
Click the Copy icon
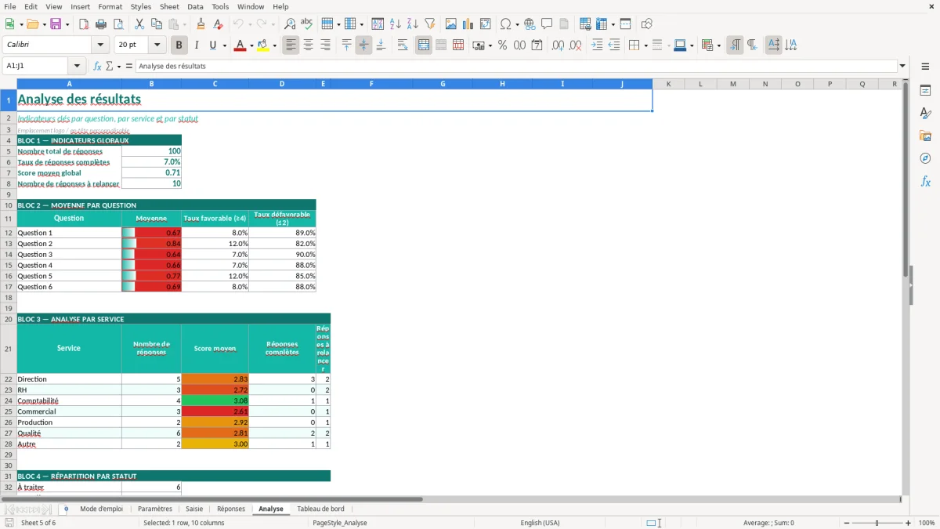157,24
